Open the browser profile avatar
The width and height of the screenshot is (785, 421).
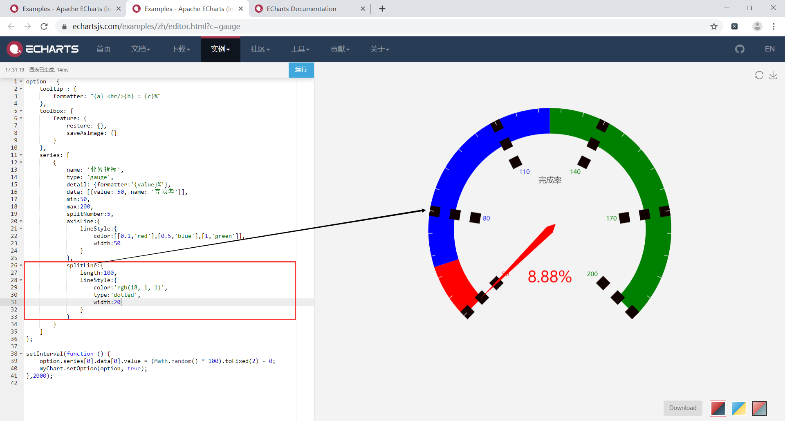tap(757, 26)
